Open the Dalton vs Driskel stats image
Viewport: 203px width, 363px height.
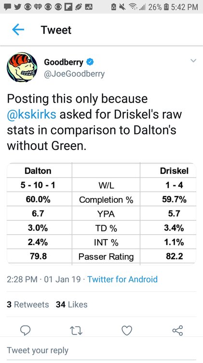pos(101,213)
